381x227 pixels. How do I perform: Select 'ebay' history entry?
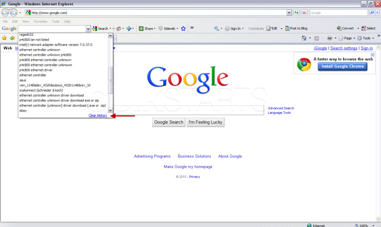point(63,111)
